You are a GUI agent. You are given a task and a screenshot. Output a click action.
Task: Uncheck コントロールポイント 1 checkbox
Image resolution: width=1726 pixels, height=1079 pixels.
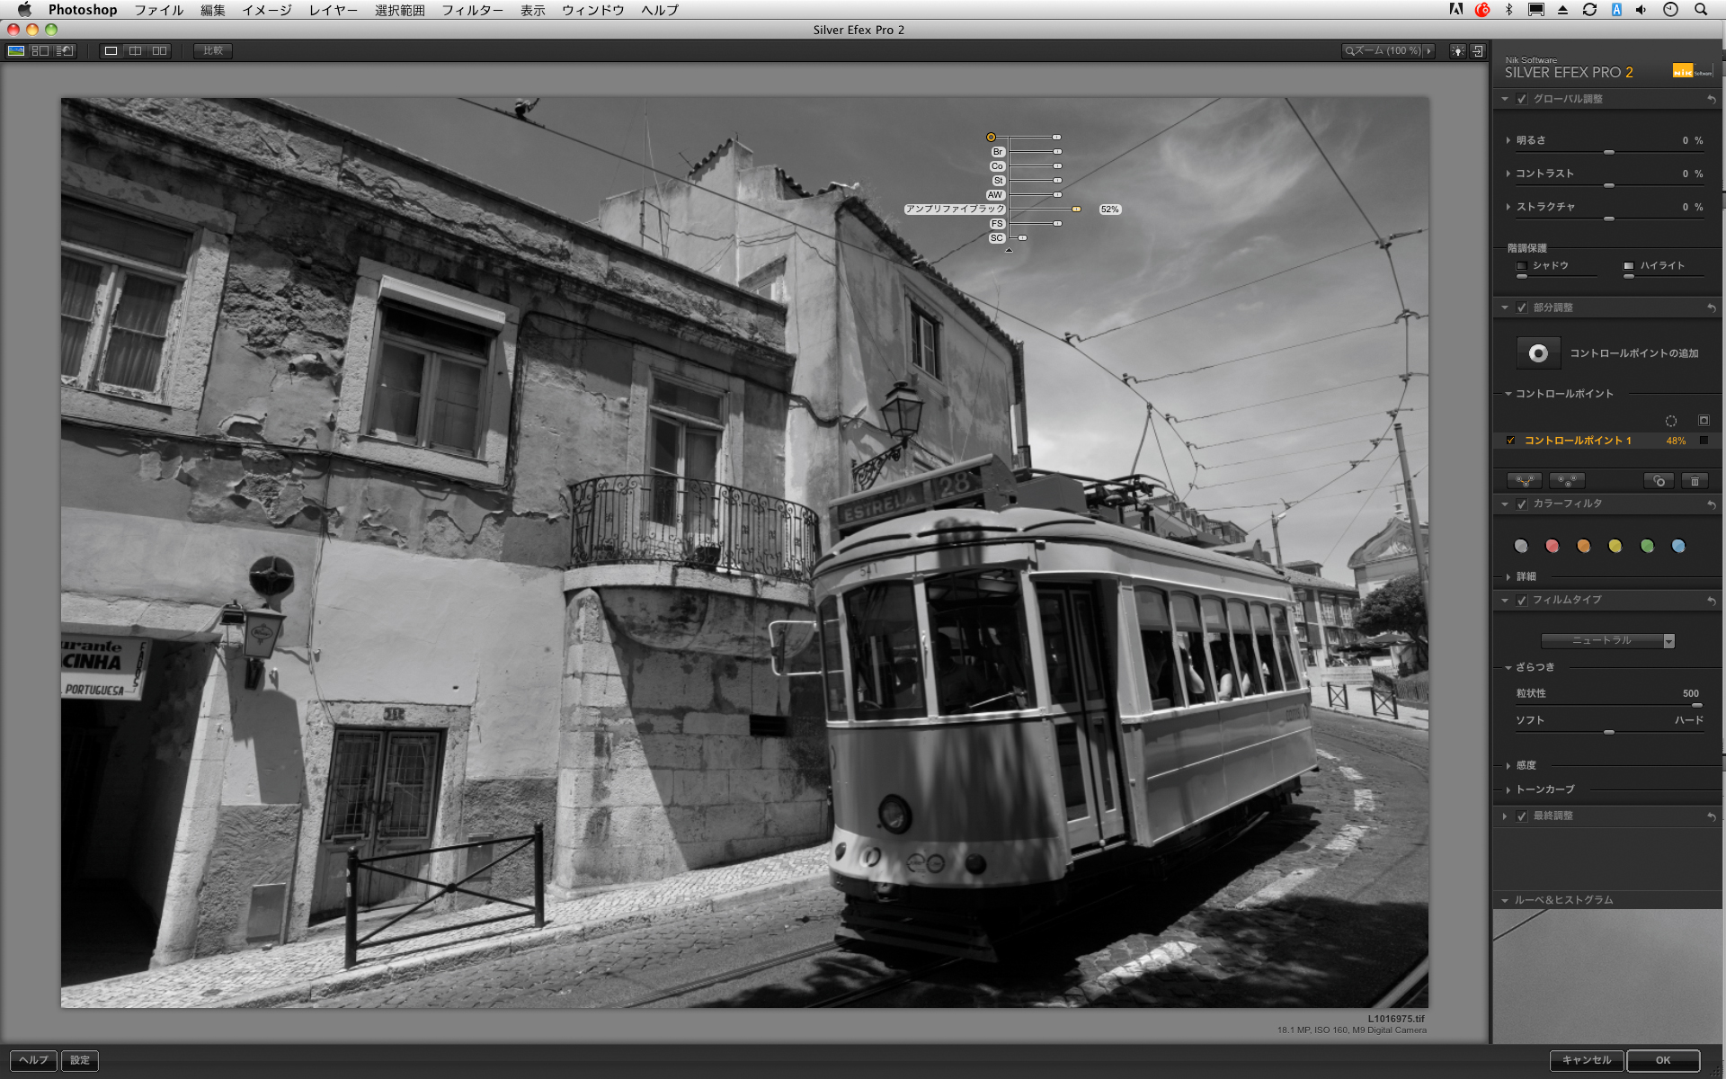pyautogui.click(x=1511, y=441)
